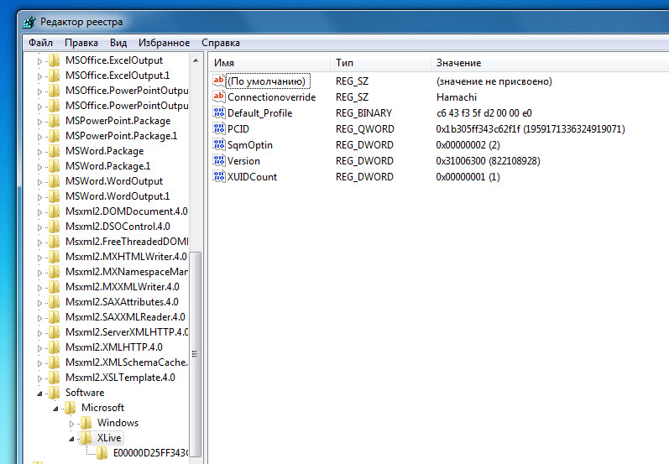Click the Msxml2.XSLTemplate.4.0 folder icon

point(55,378)
